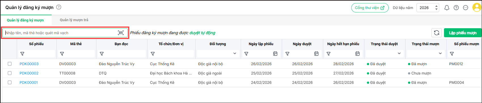Open slip PDK00001 link
Viewport: 482px width, 103px height.
(x=29, y=82)
